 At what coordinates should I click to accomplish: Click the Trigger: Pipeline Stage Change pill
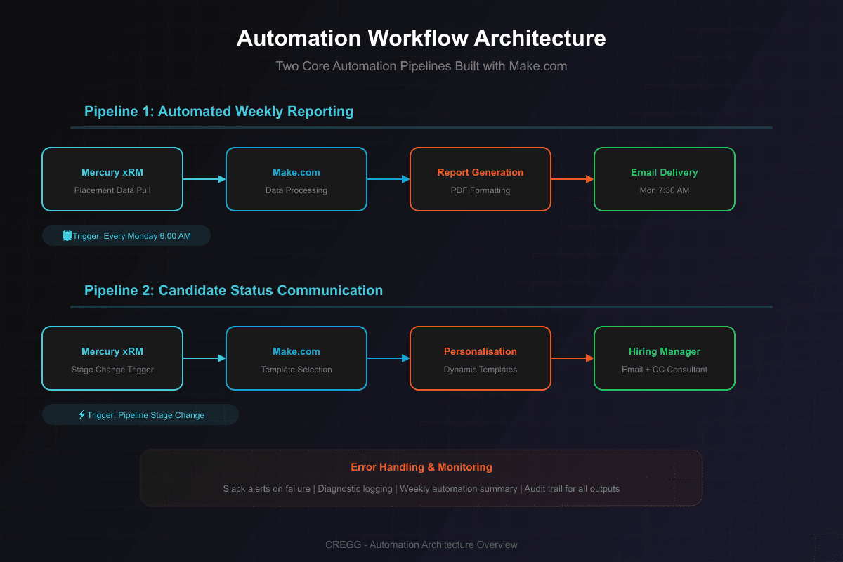[x=140, y=415]
